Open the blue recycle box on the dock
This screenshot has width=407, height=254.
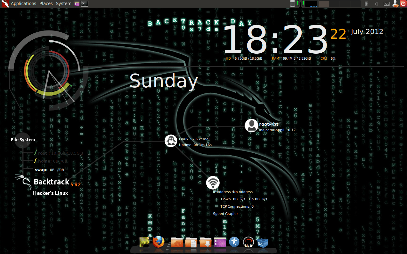263,243
